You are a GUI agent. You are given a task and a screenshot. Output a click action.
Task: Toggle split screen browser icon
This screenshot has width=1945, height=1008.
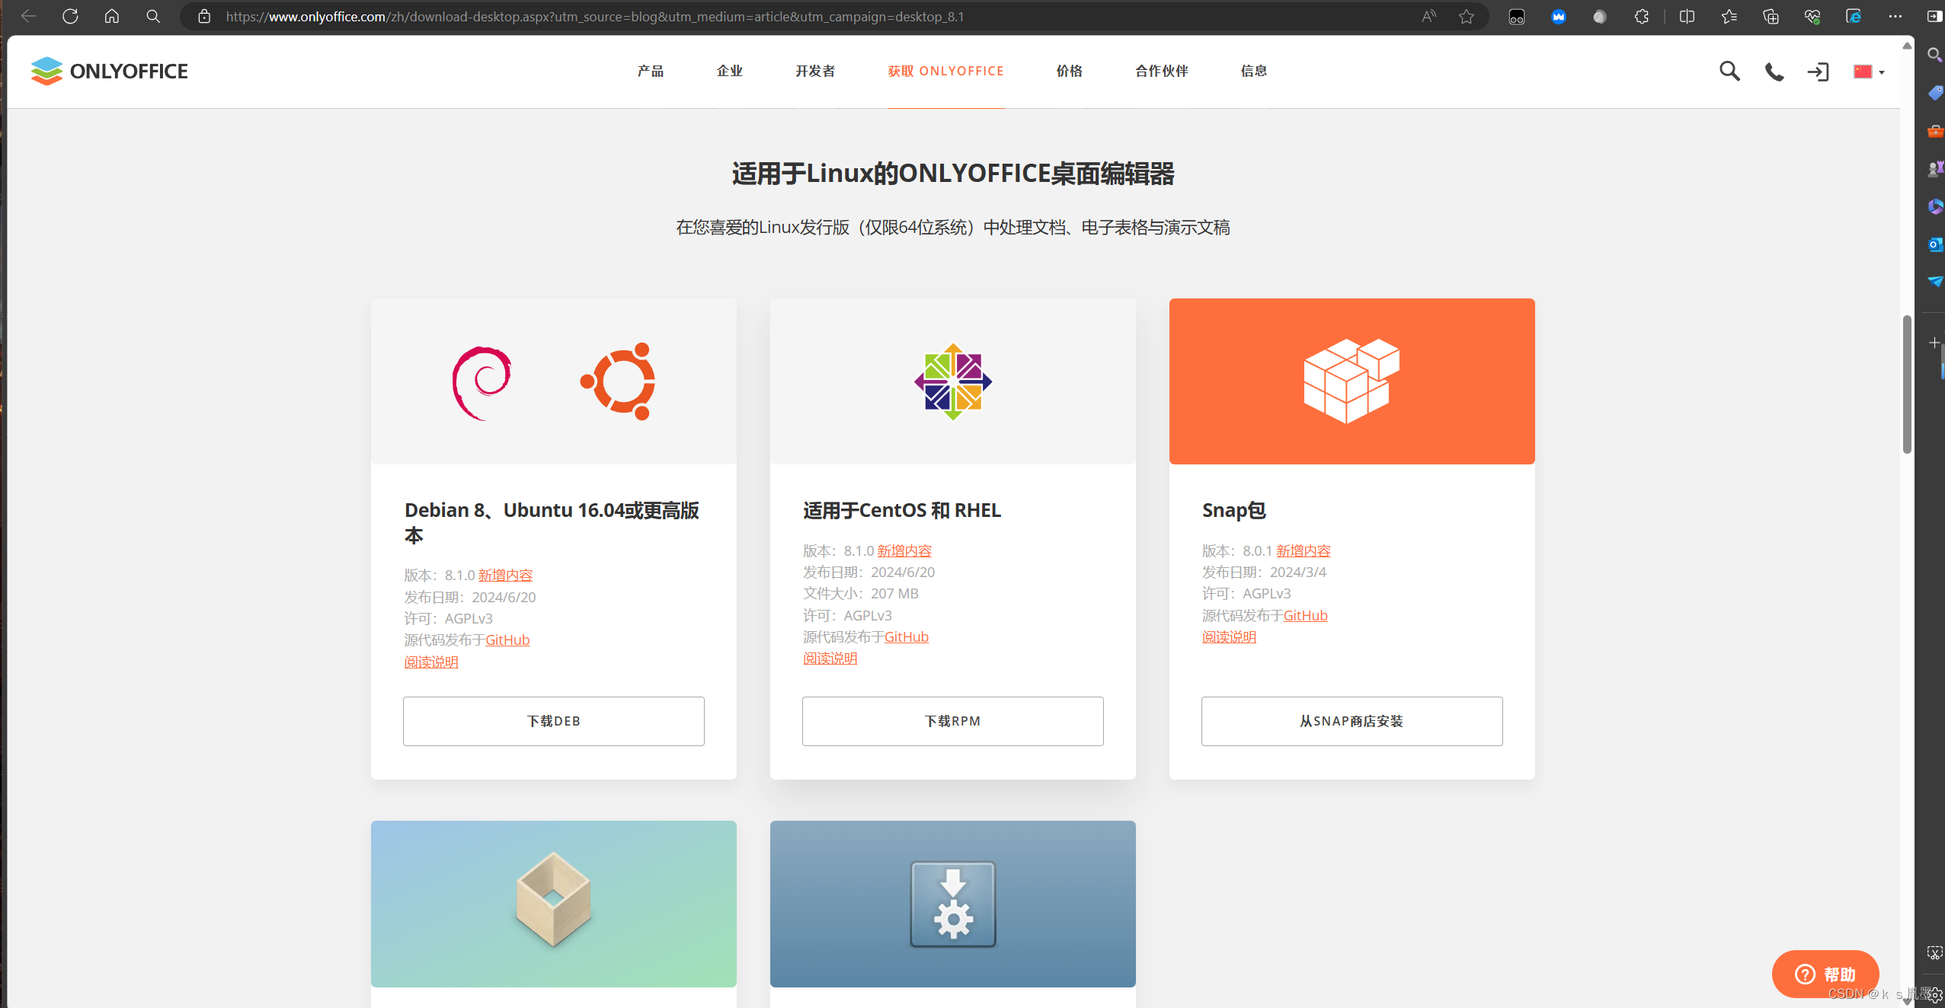pyautogui.click(x=1687, y=16)
